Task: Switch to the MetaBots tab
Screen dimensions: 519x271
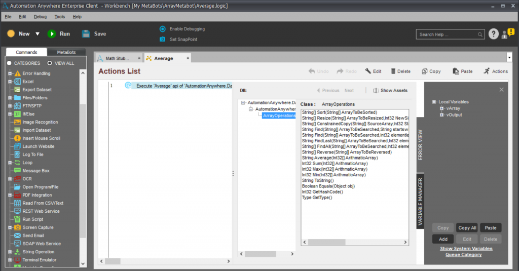Action: pos(67,52)
